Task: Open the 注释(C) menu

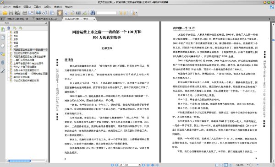Action: (x=48, y=7)
